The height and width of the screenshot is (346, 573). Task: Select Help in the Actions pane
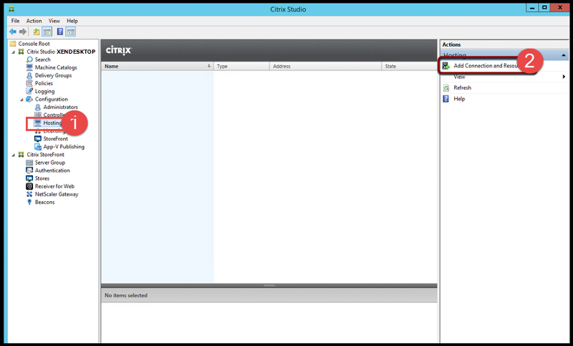459,99
